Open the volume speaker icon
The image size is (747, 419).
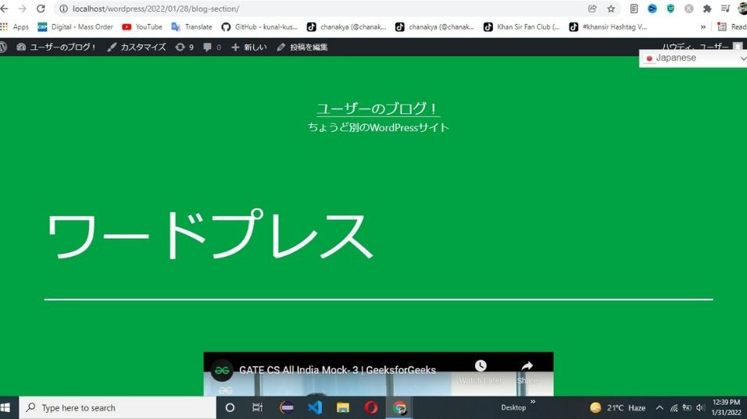[x=700, y=407]
